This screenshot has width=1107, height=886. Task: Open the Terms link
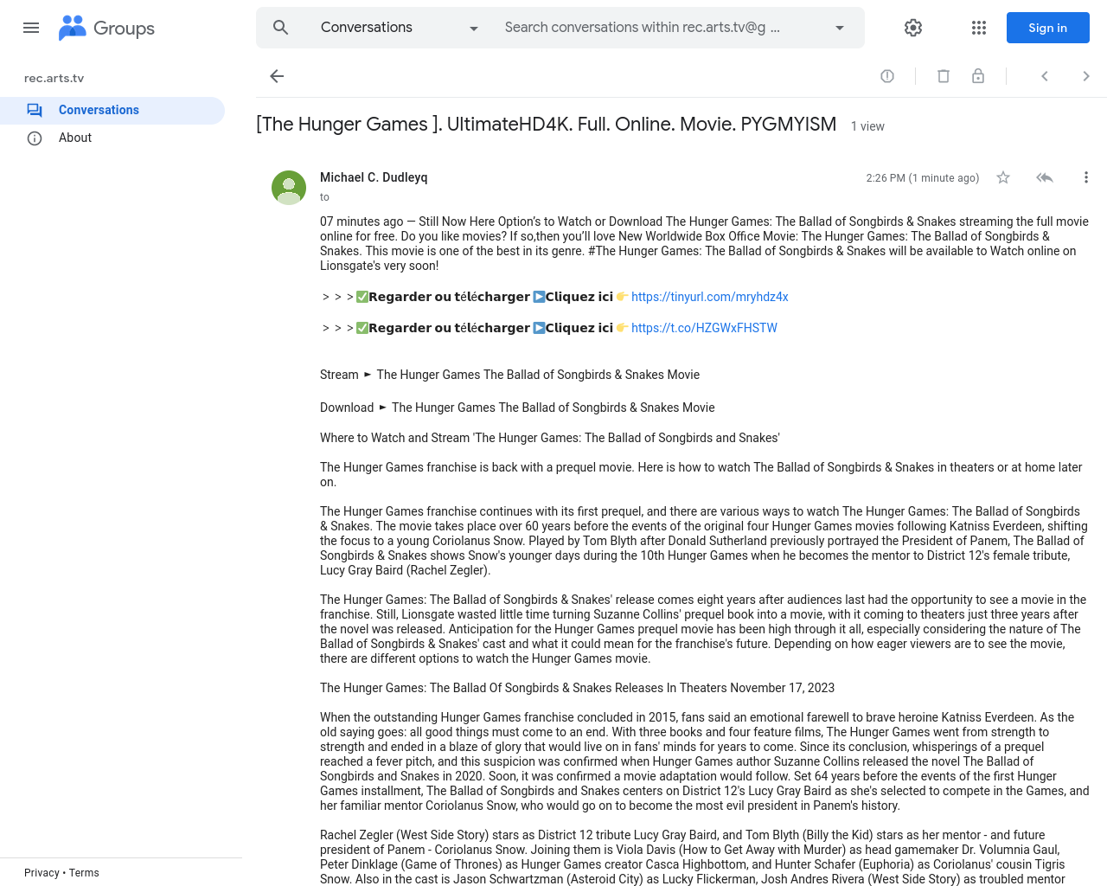point(84,873)
